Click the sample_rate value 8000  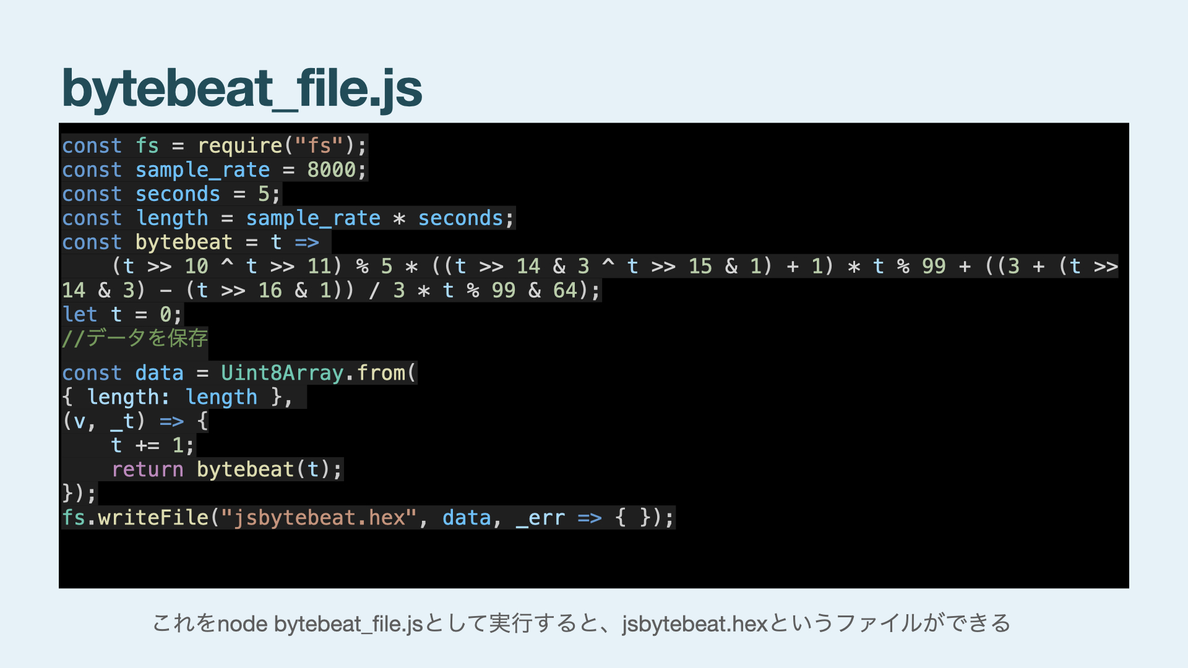pyautogui.click(x=332, y=170)
